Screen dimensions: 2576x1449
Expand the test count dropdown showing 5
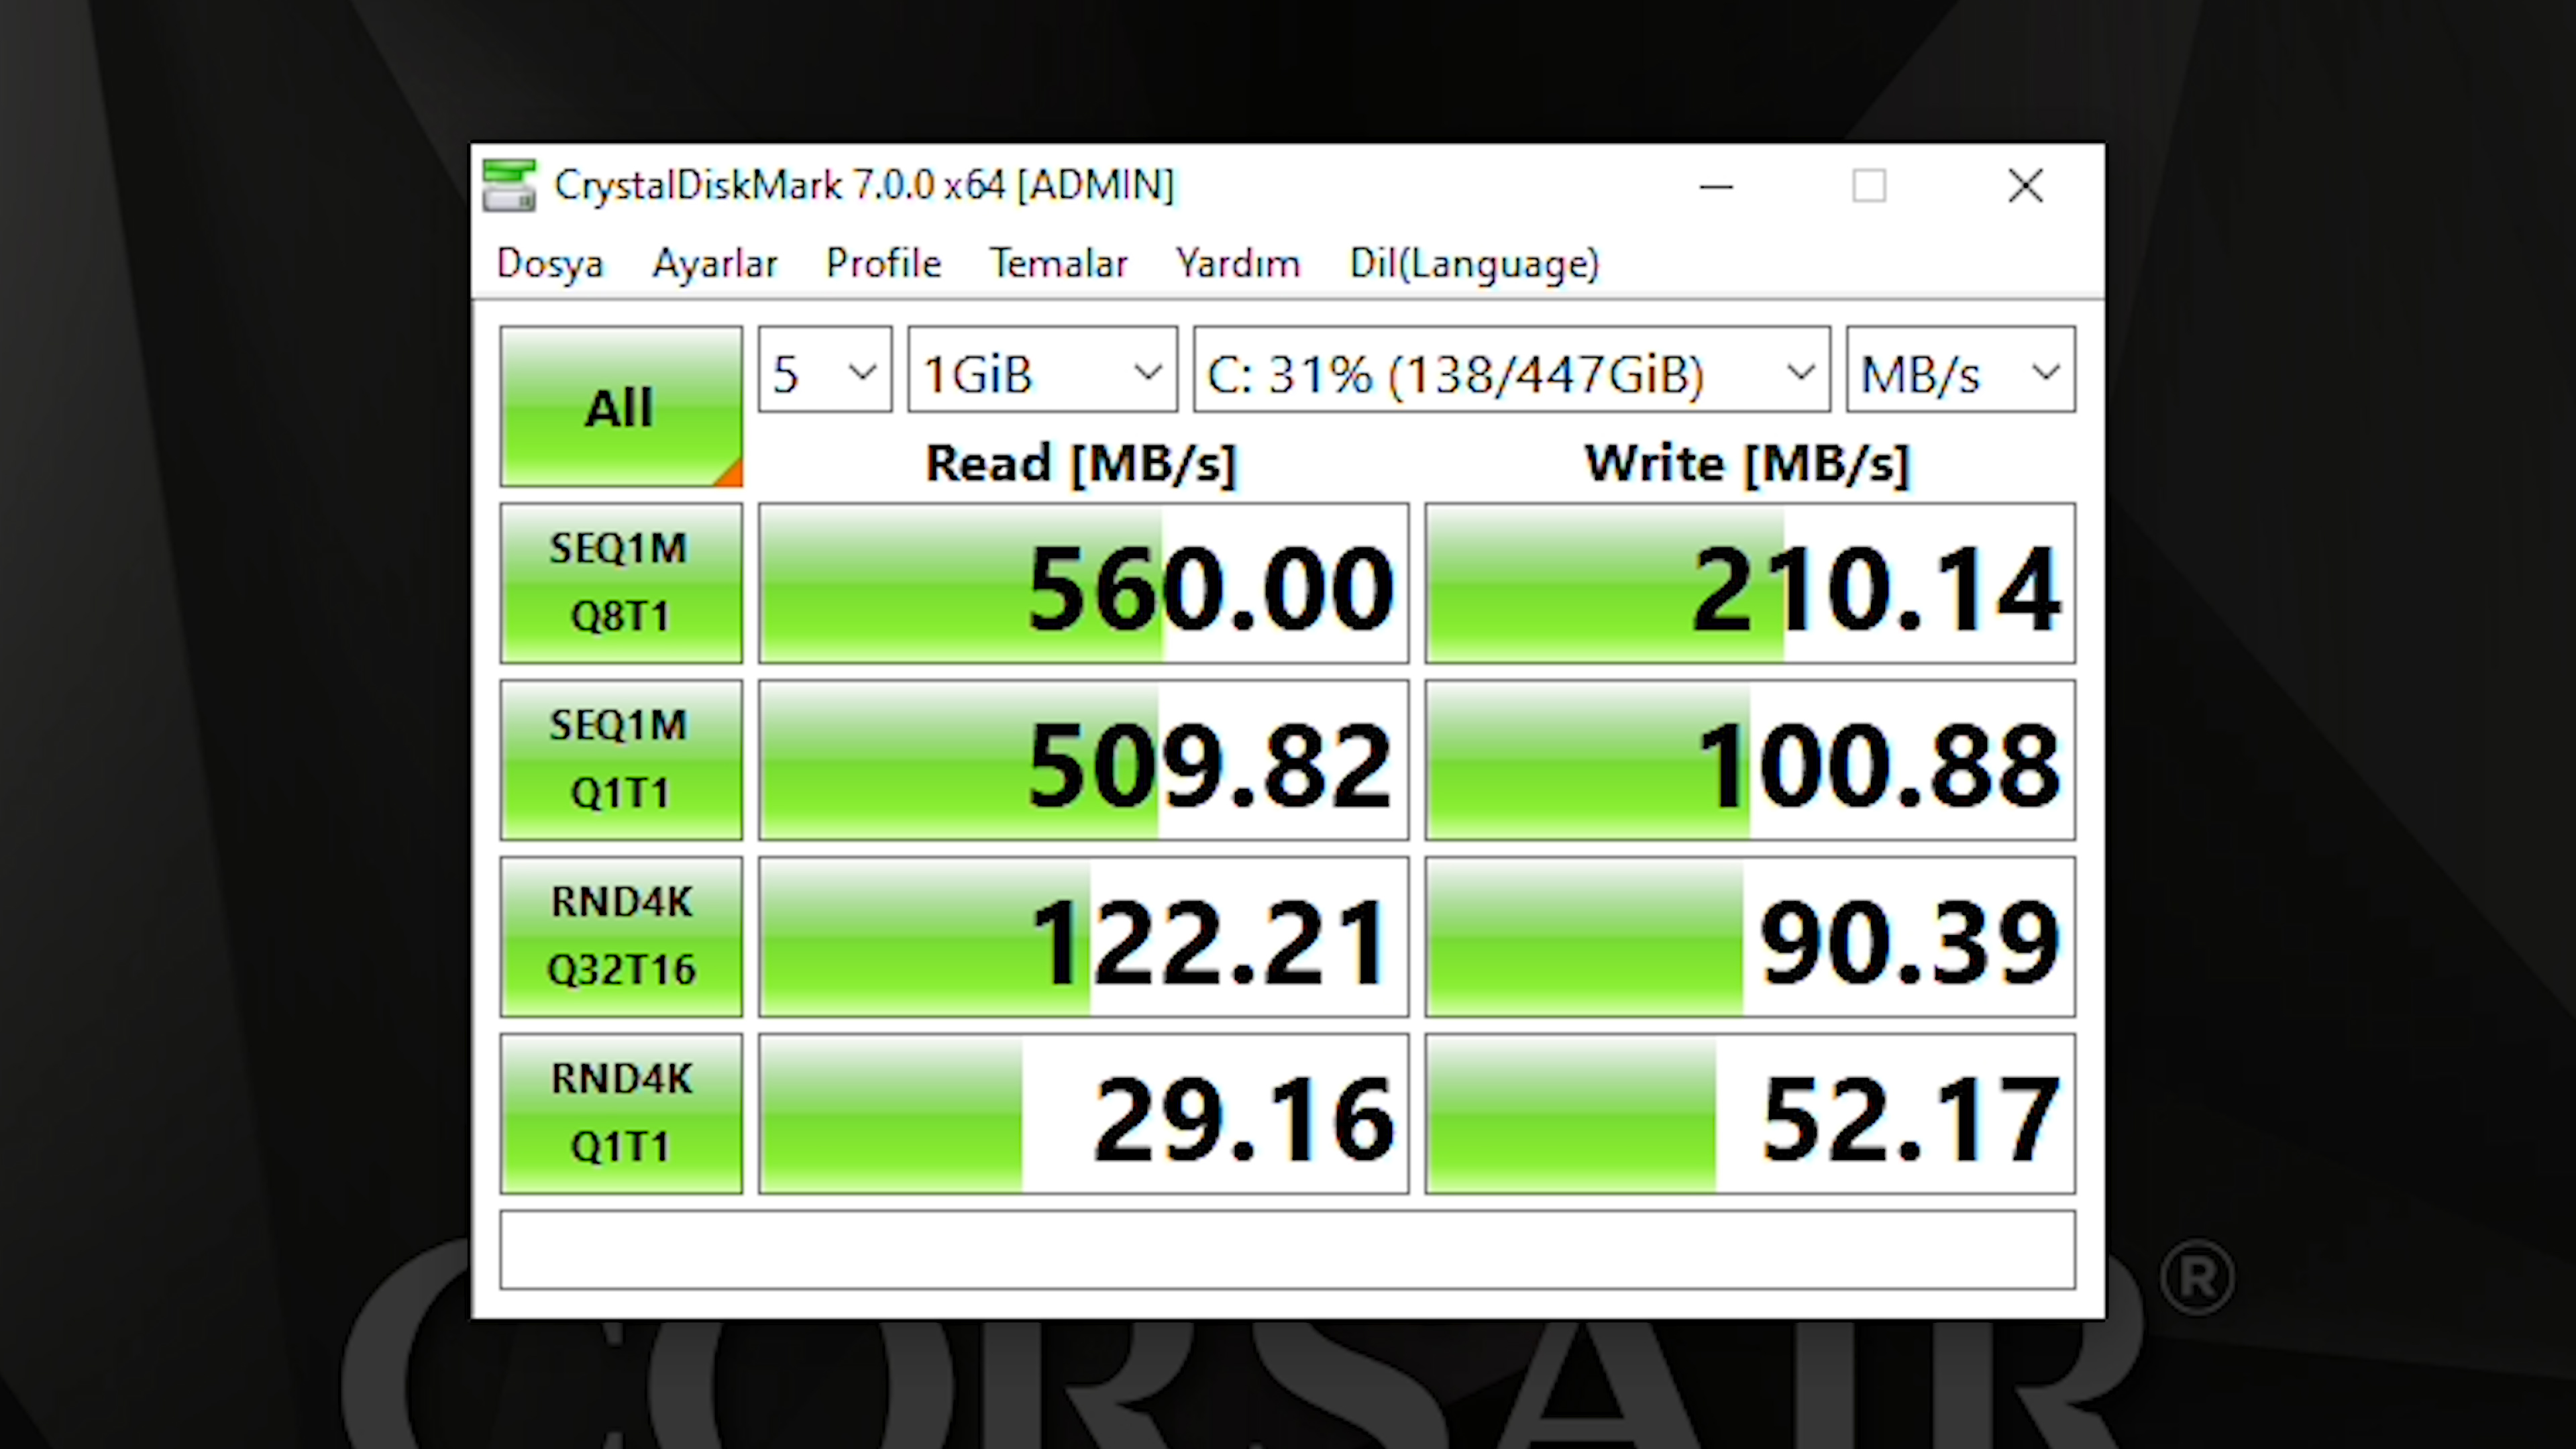tap(825, 369)
